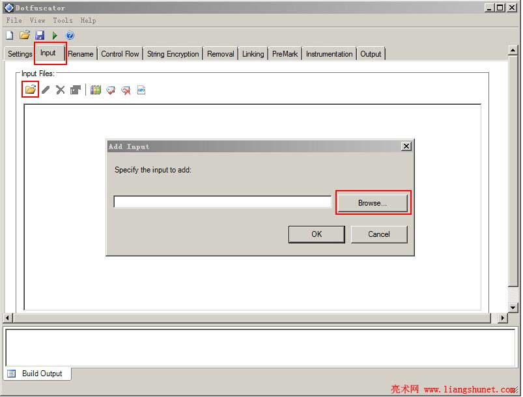Close the Dotfuscator main window
Screen dimensions: 523x397
[x=512, y=8]
